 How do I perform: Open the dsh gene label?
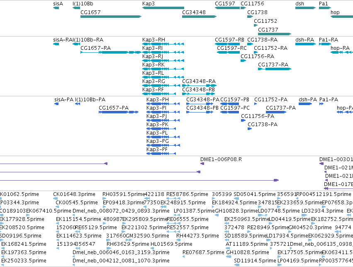[299, 4]
